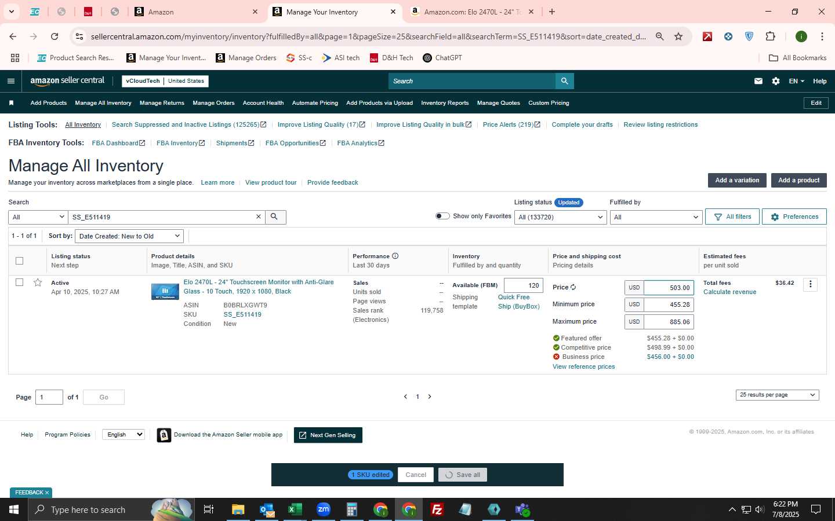
Task: Click Calculate revenue link
Action: (729, 292)
